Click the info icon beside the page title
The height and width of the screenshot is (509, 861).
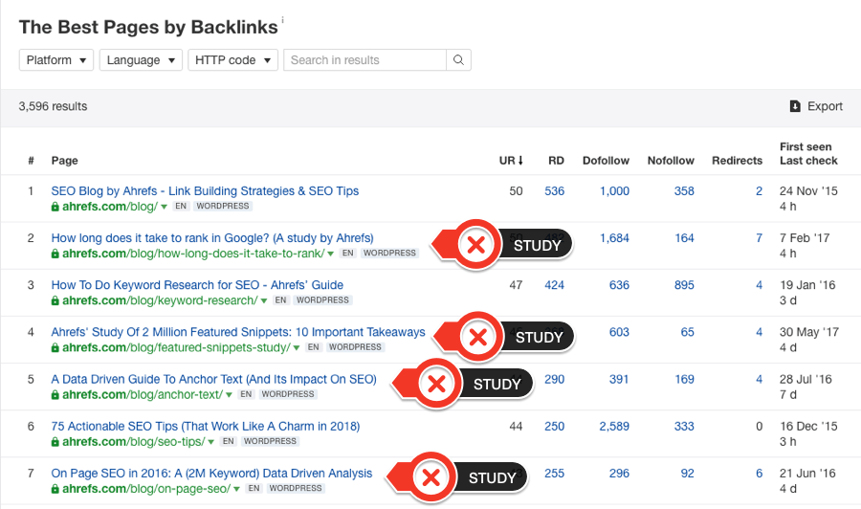click(283, 20)
